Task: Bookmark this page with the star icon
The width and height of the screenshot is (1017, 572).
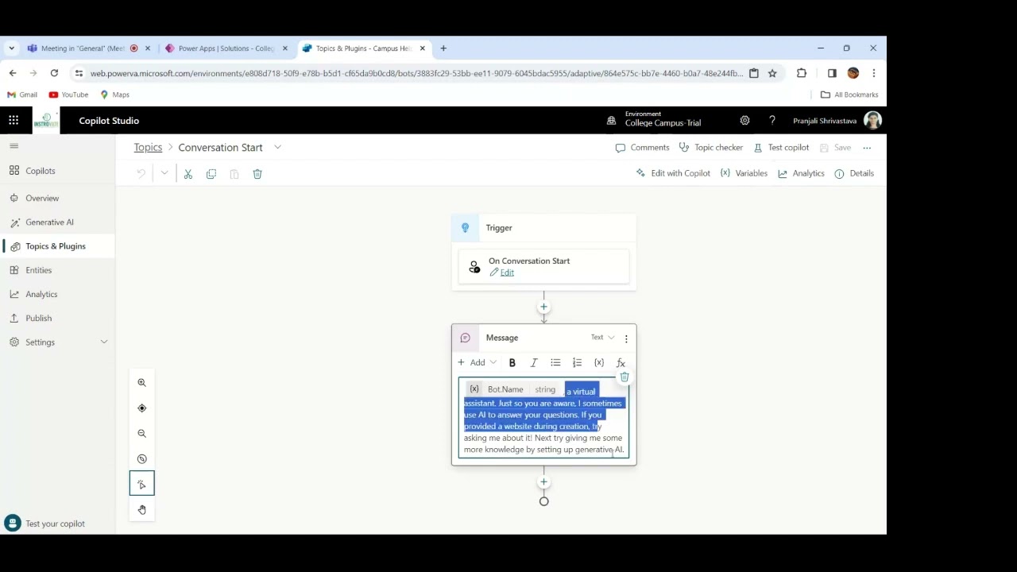Action: (772, 73)
